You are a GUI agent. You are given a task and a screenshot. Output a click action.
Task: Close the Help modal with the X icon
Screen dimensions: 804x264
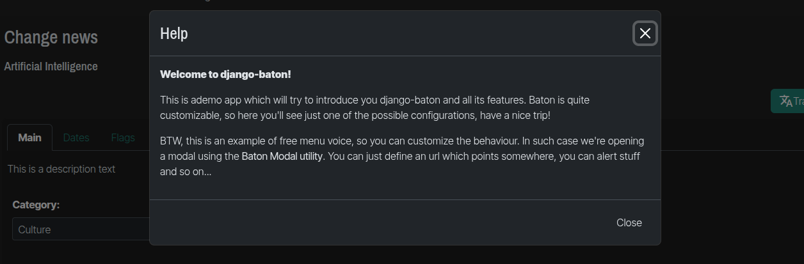coord(645,33)
